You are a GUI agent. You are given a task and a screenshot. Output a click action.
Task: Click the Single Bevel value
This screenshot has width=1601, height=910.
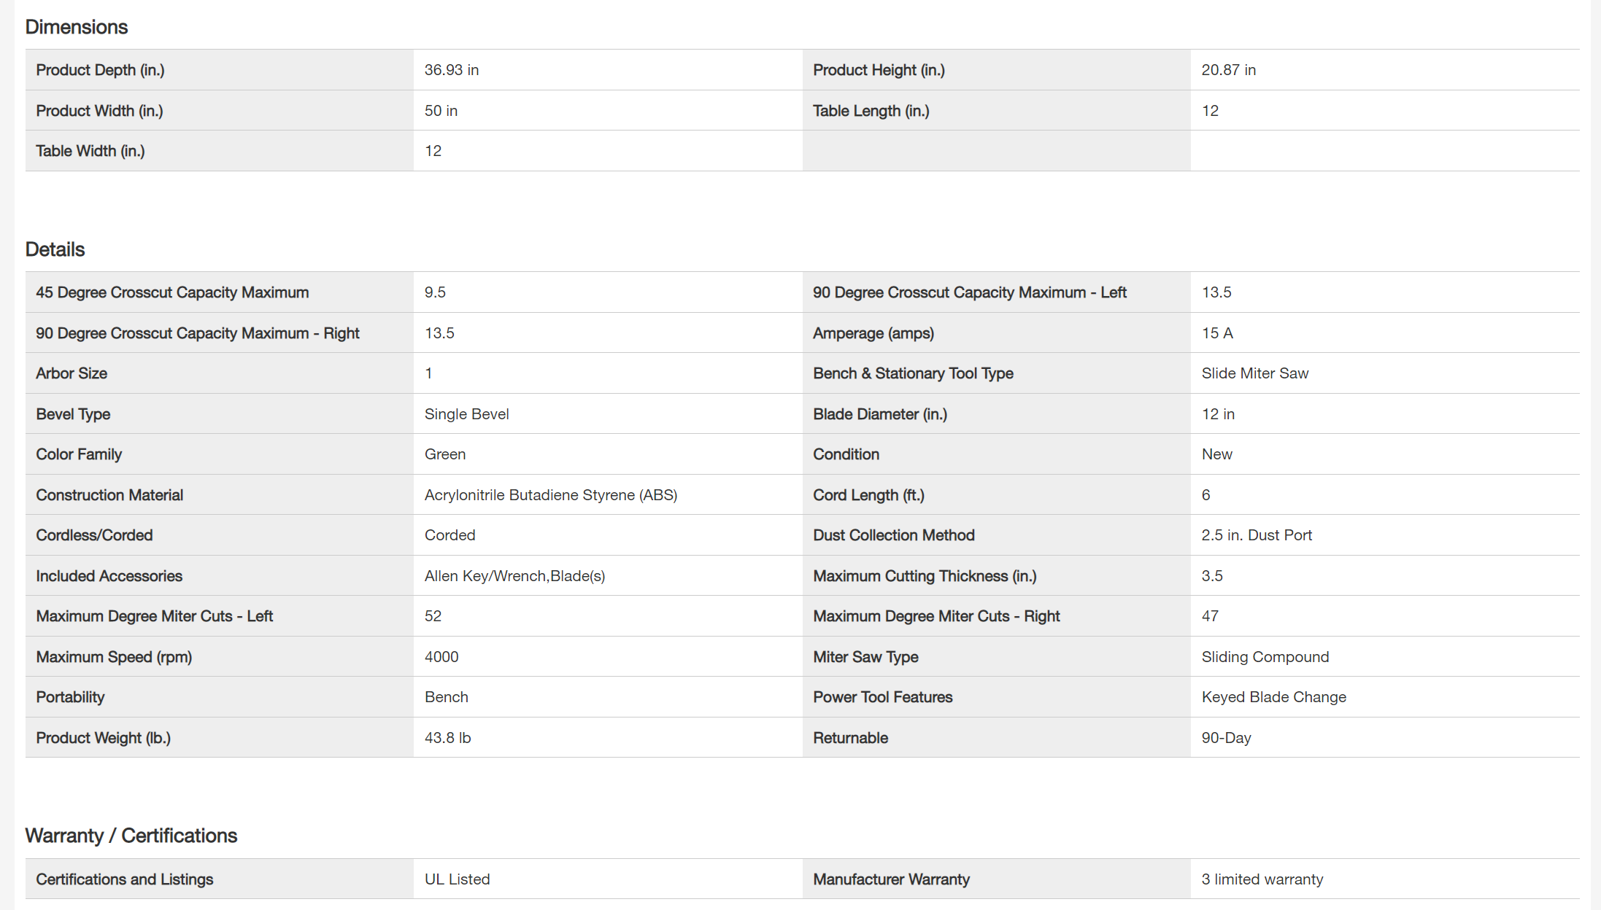[467, 414]
